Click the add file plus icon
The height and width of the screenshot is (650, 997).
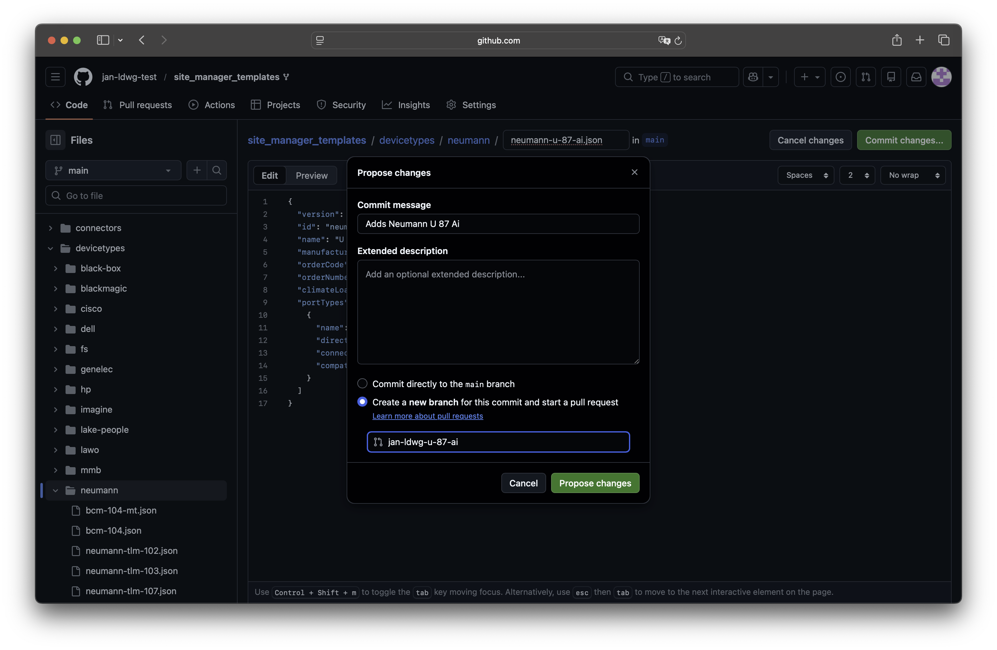(x=197, y=170)
